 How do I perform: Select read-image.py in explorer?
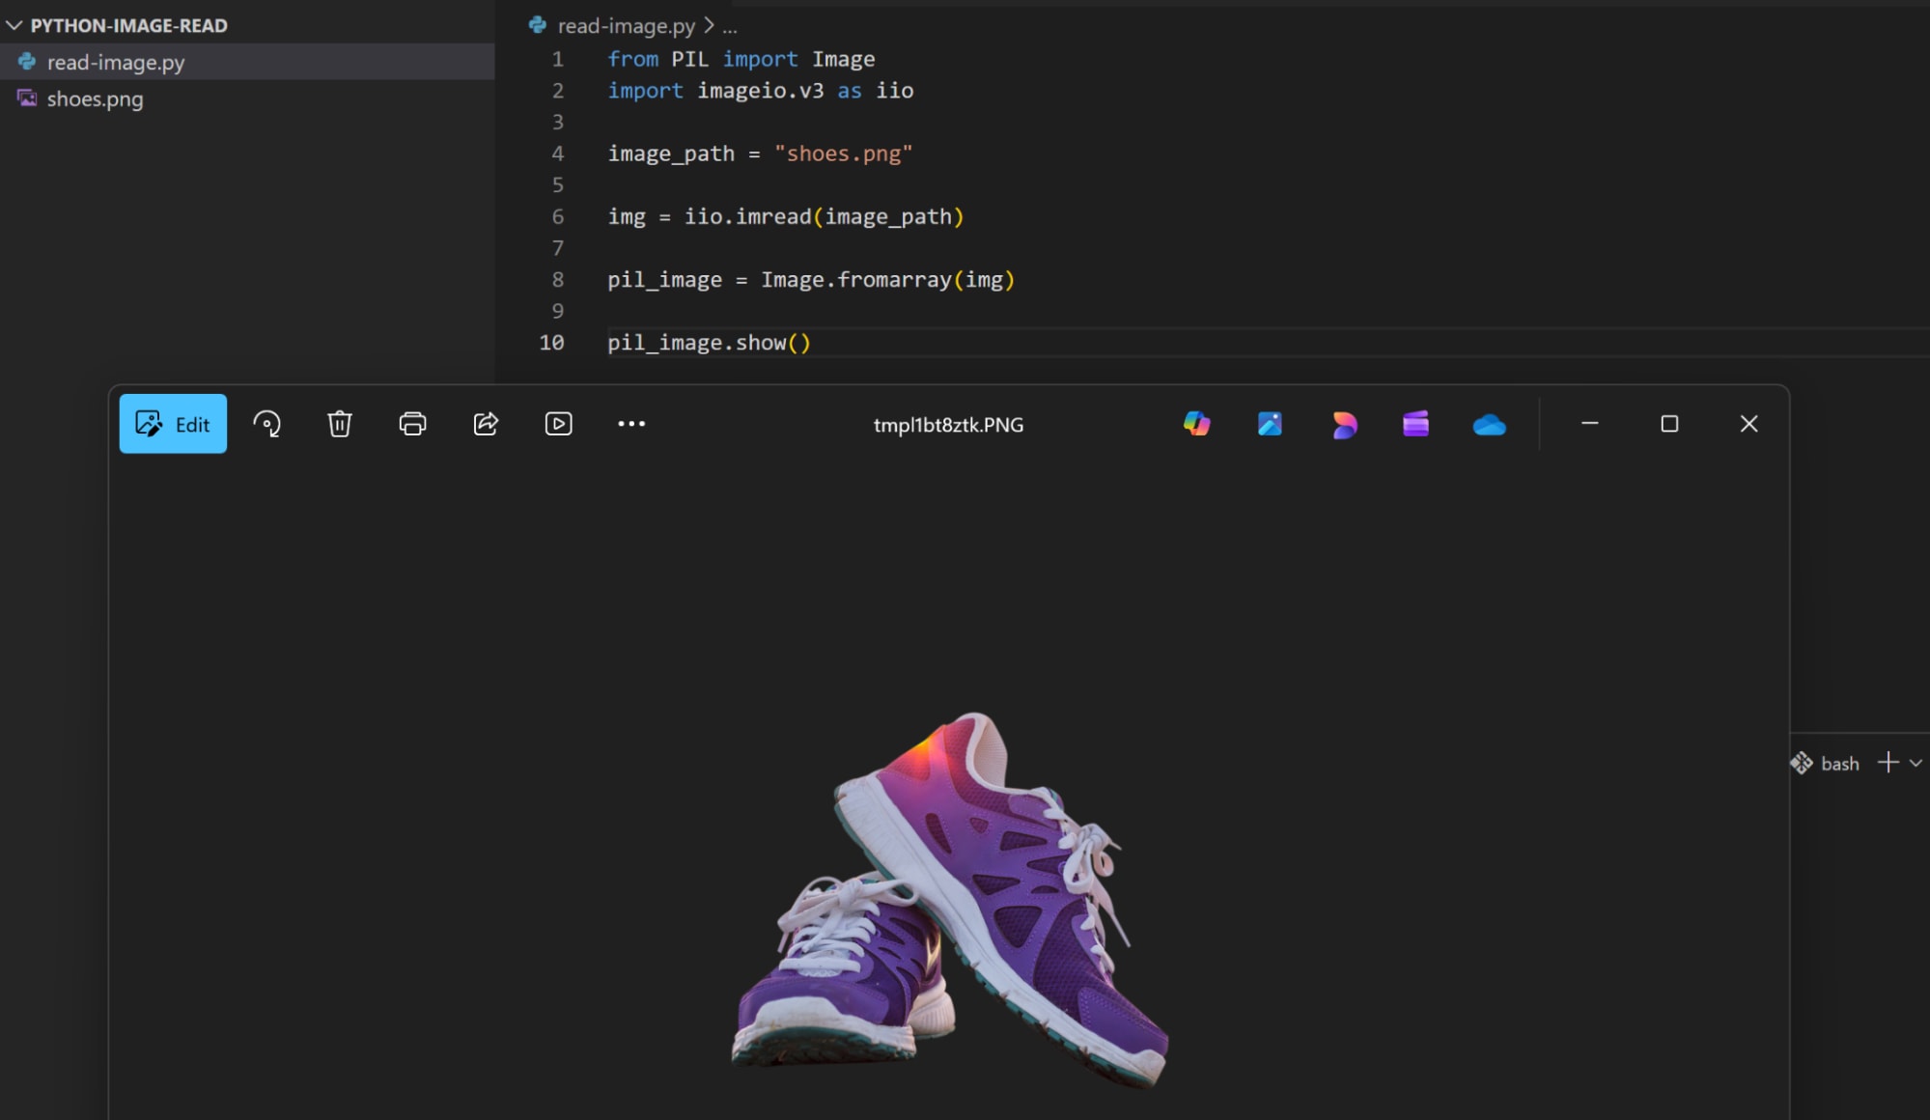tap(115, 63)
